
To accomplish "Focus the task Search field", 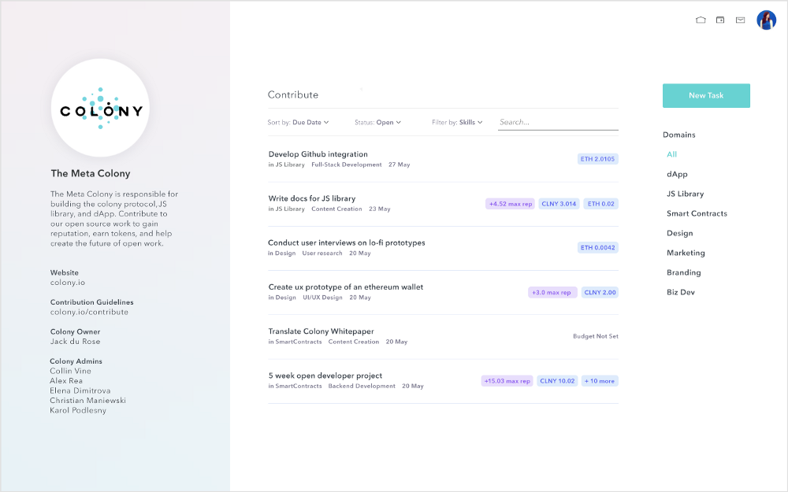I will (558, 122).
